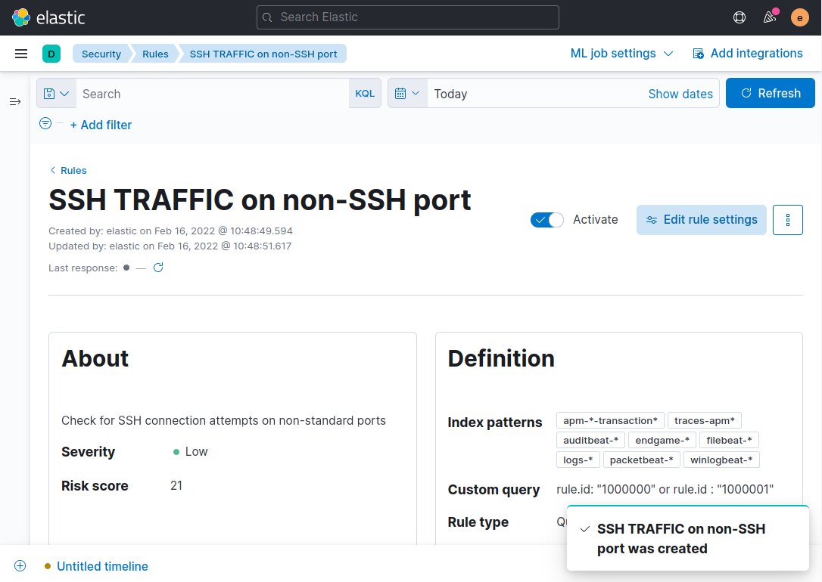Select the SSH TRAFFIC on non-SSH port breadcrumb
822x582 pixels.
coord(263,54)
